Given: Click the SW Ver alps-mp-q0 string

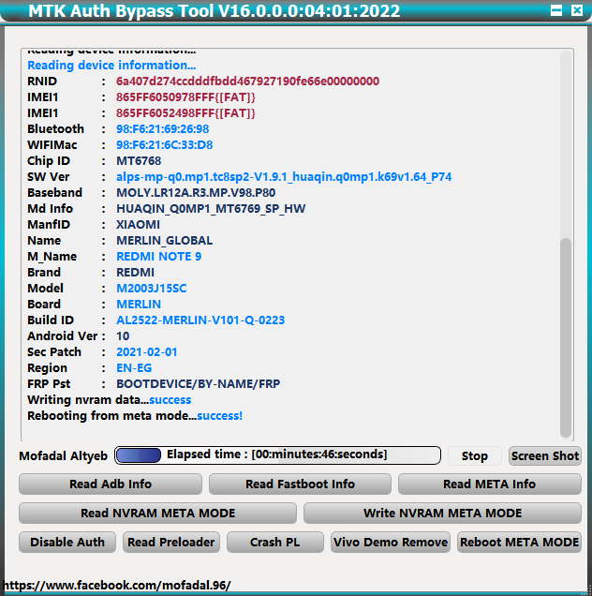Looking at the screenshot, I should 284,177.
